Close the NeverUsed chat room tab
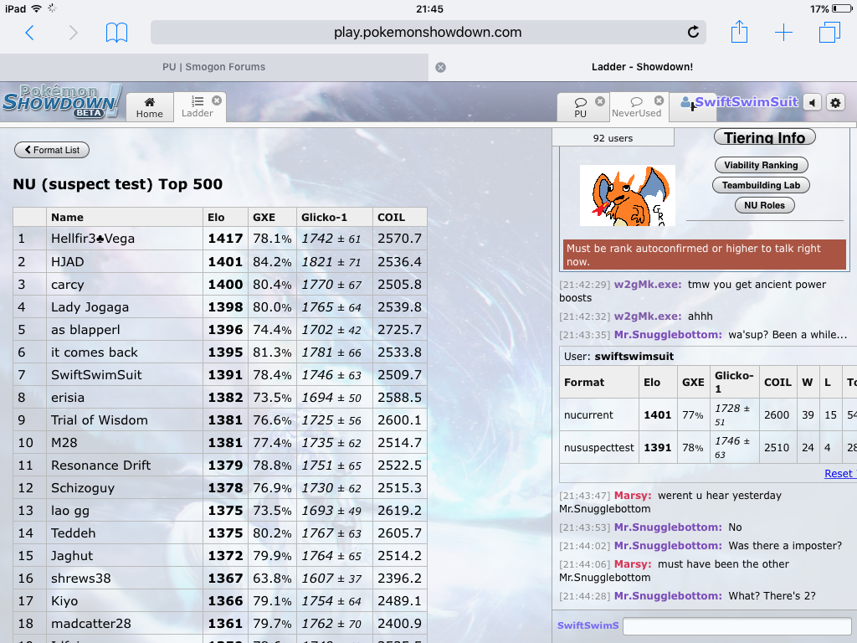 (659, 100)
